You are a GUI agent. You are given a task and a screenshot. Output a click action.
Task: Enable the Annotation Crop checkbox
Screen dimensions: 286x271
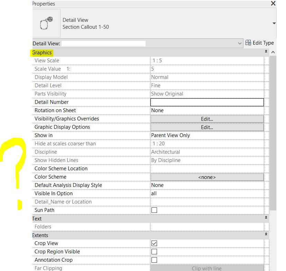coord(154,260)
